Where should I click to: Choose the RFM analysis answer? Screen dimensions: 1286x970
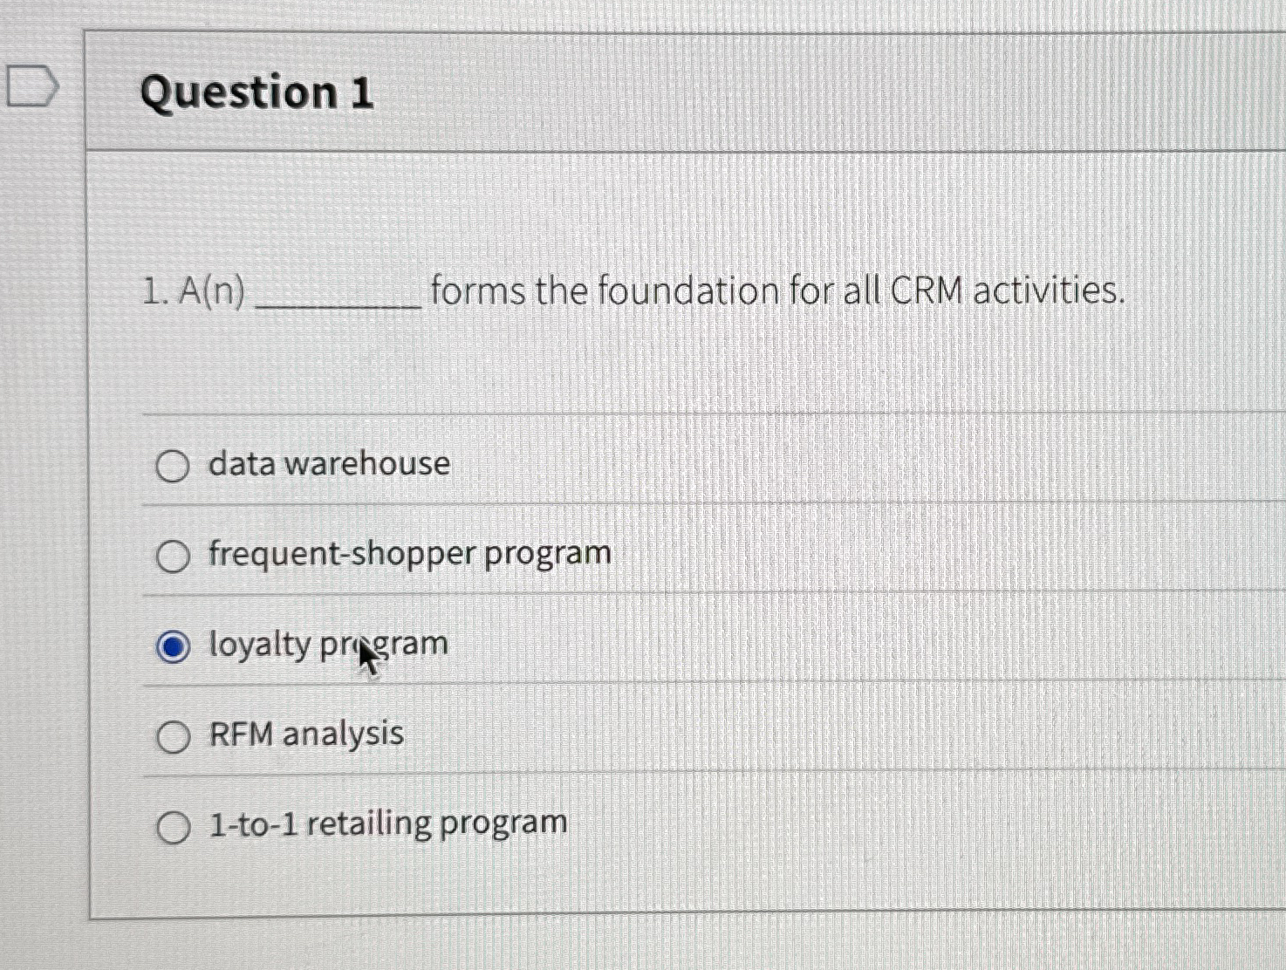[174, 737]
